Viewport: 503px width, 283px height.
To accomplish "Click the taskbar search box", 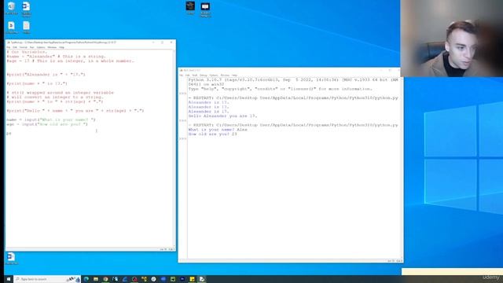I will 47,279.
